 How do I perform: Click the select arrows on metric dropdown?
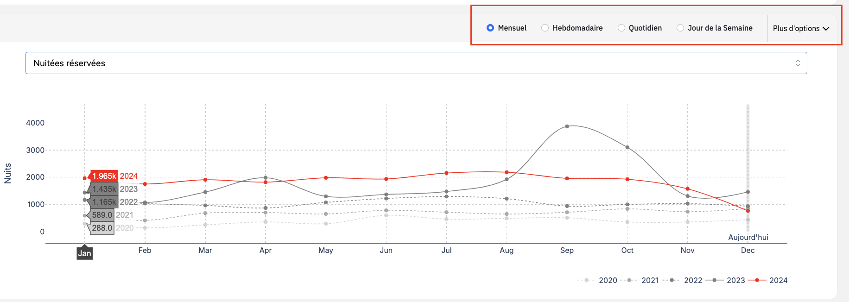coord(798,63)
